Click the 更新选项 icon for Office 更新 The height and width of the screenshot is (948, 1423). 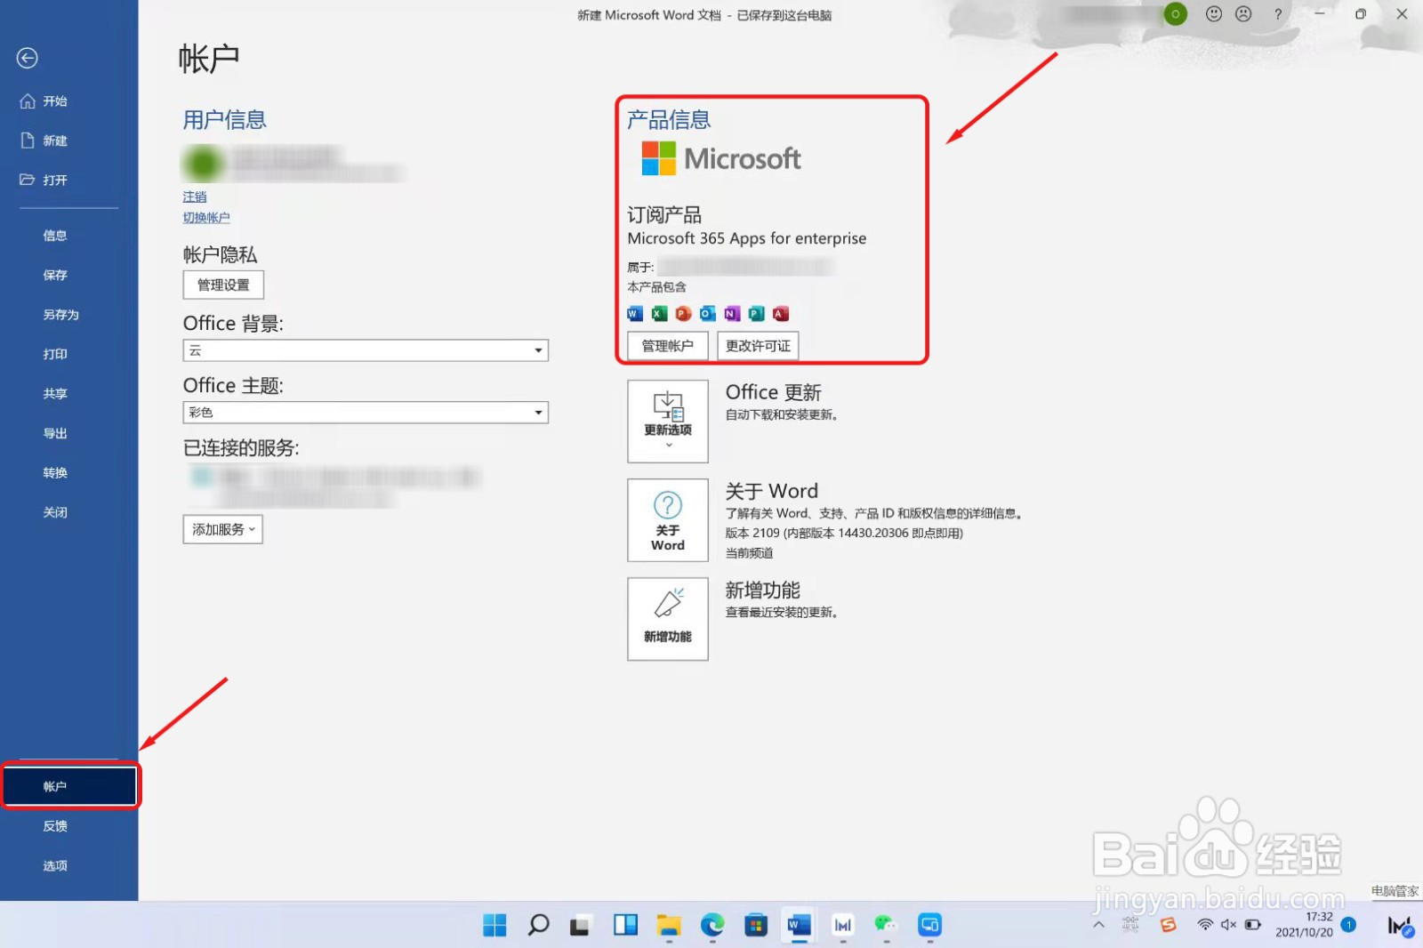point(667,420)
